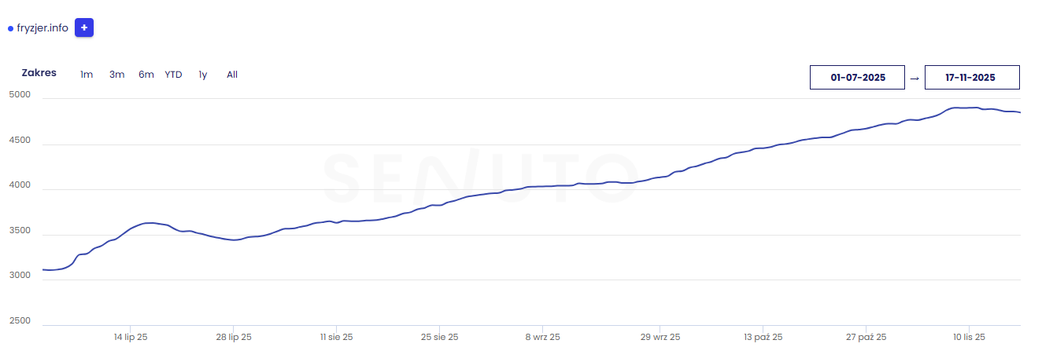Open the start date field 01-07-2025

coord(857,78)
